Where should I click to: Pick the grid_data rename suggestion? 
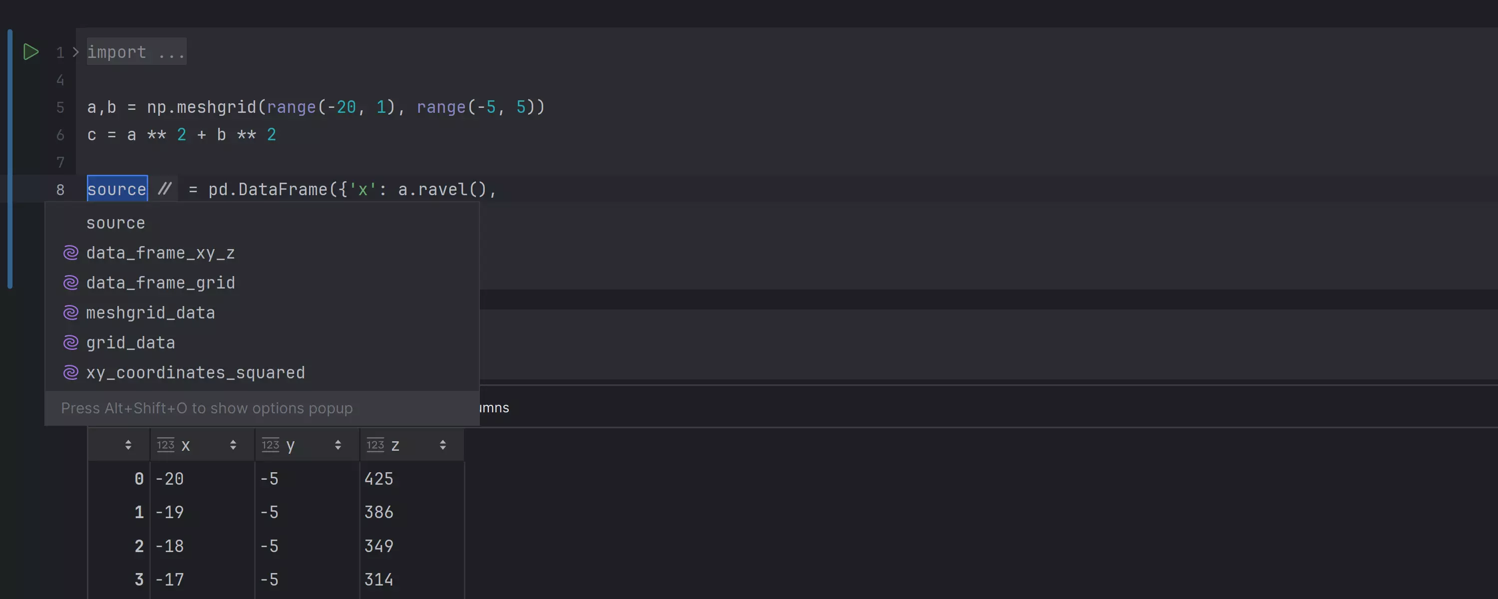130,342
